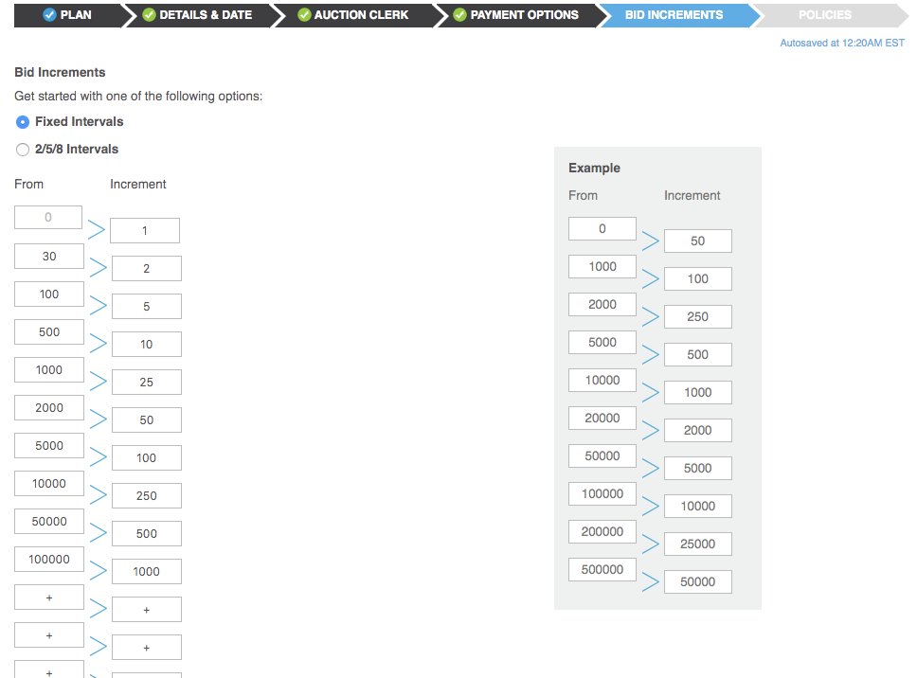Click the checkmark icon on the PLAN step
This screenshot has width=917, height=678.
(49, 14)
